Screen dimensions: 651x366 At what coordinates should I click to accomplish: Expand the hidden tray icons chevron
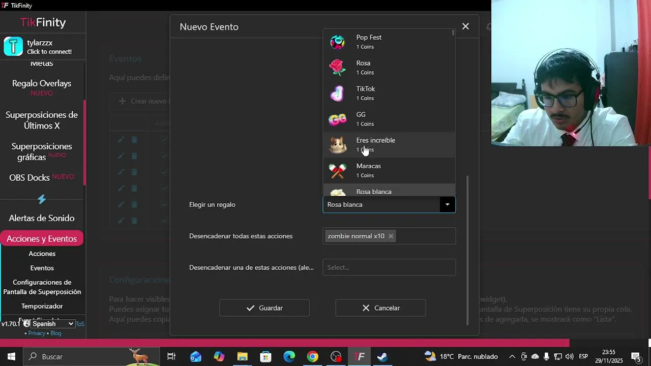512,357
